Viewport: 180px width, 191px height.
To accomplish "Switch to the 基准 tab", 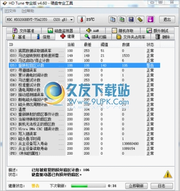I will tap(18, 37).
